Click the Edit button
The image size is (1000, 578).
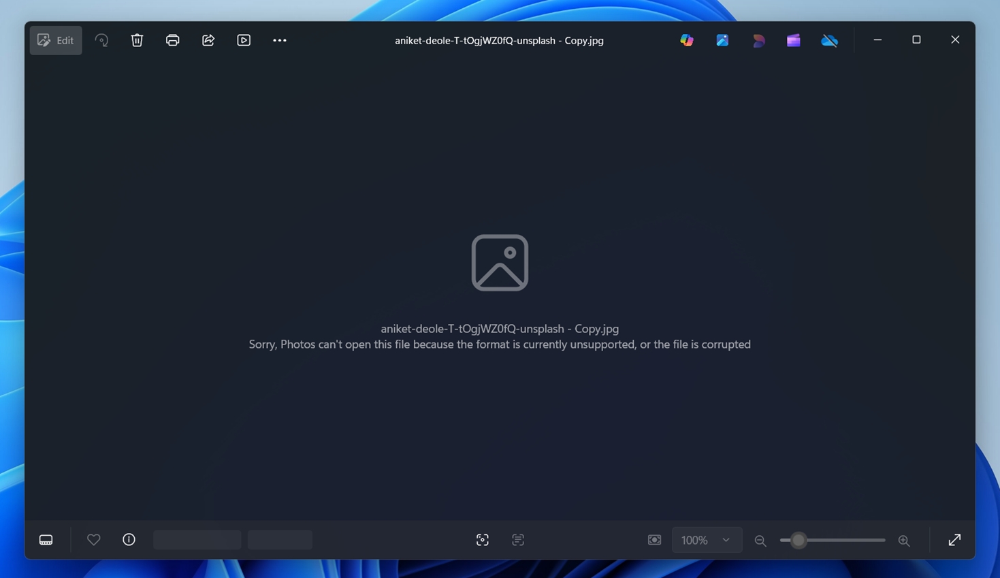point(55,40)
